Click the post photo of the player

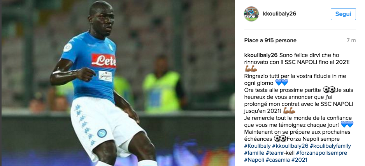(118, 83)
